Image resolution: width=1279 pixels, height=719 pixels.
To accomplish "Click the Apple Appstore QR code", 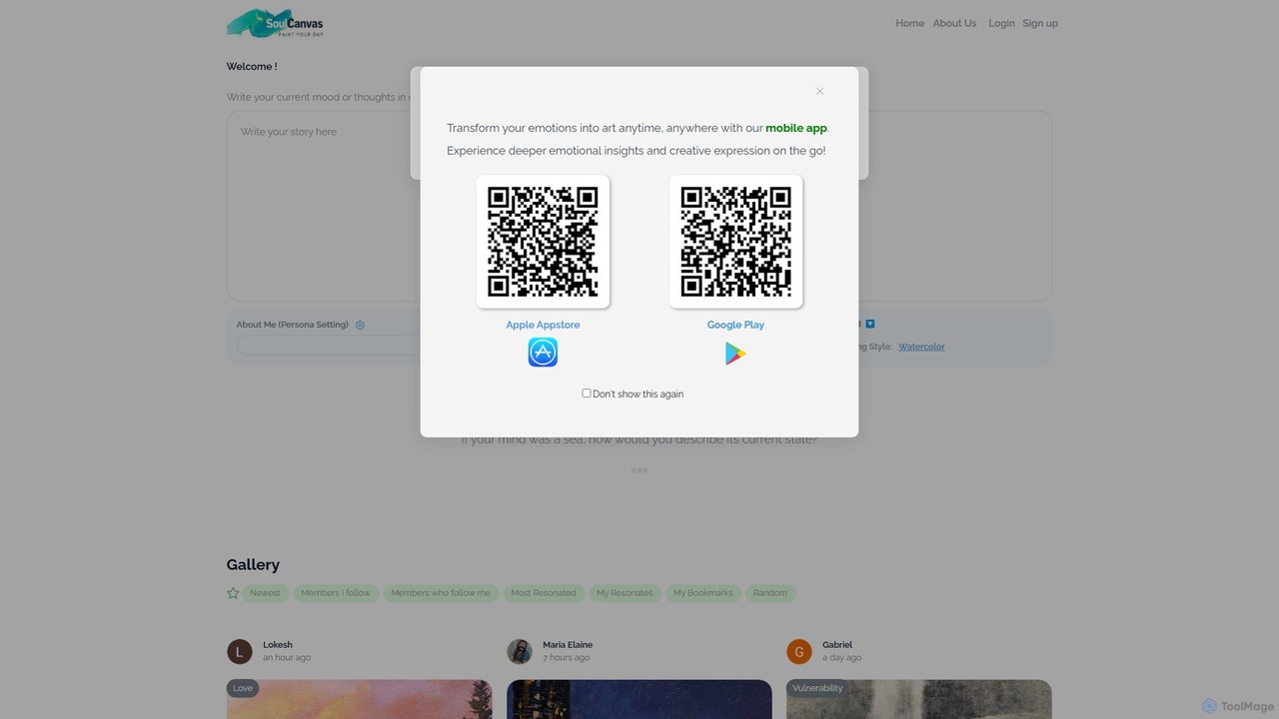I will point(543,242).
